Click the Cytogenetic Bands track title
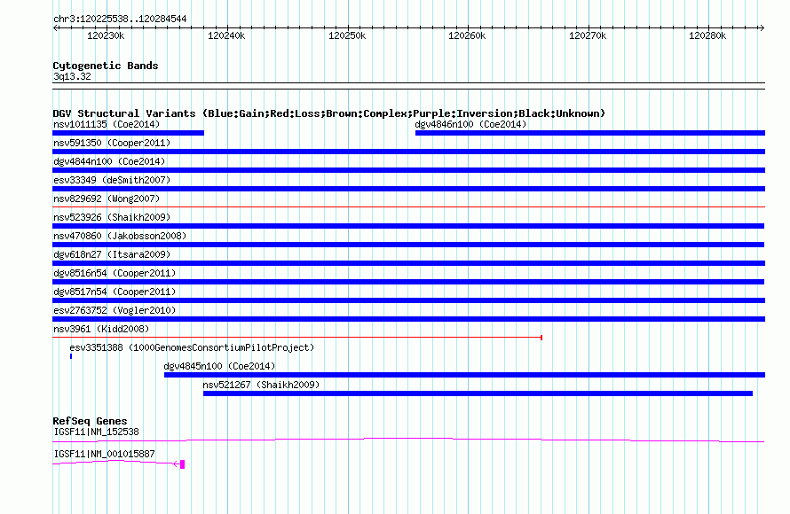 click(x=106, y=66)
